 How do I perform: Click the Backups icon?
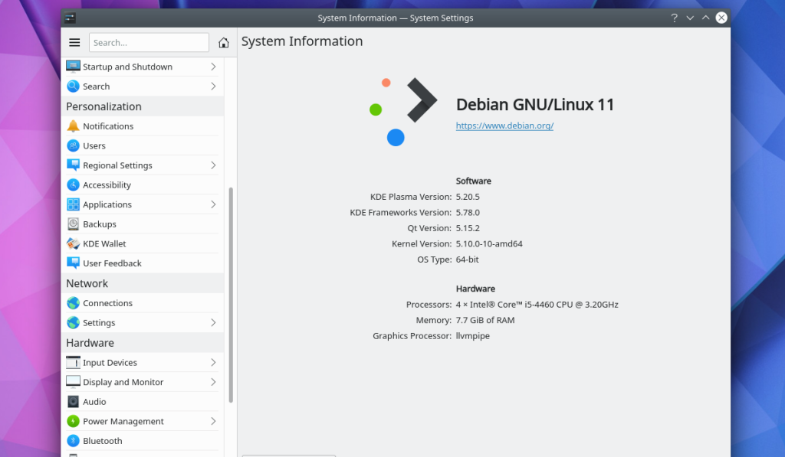(73, 224)
